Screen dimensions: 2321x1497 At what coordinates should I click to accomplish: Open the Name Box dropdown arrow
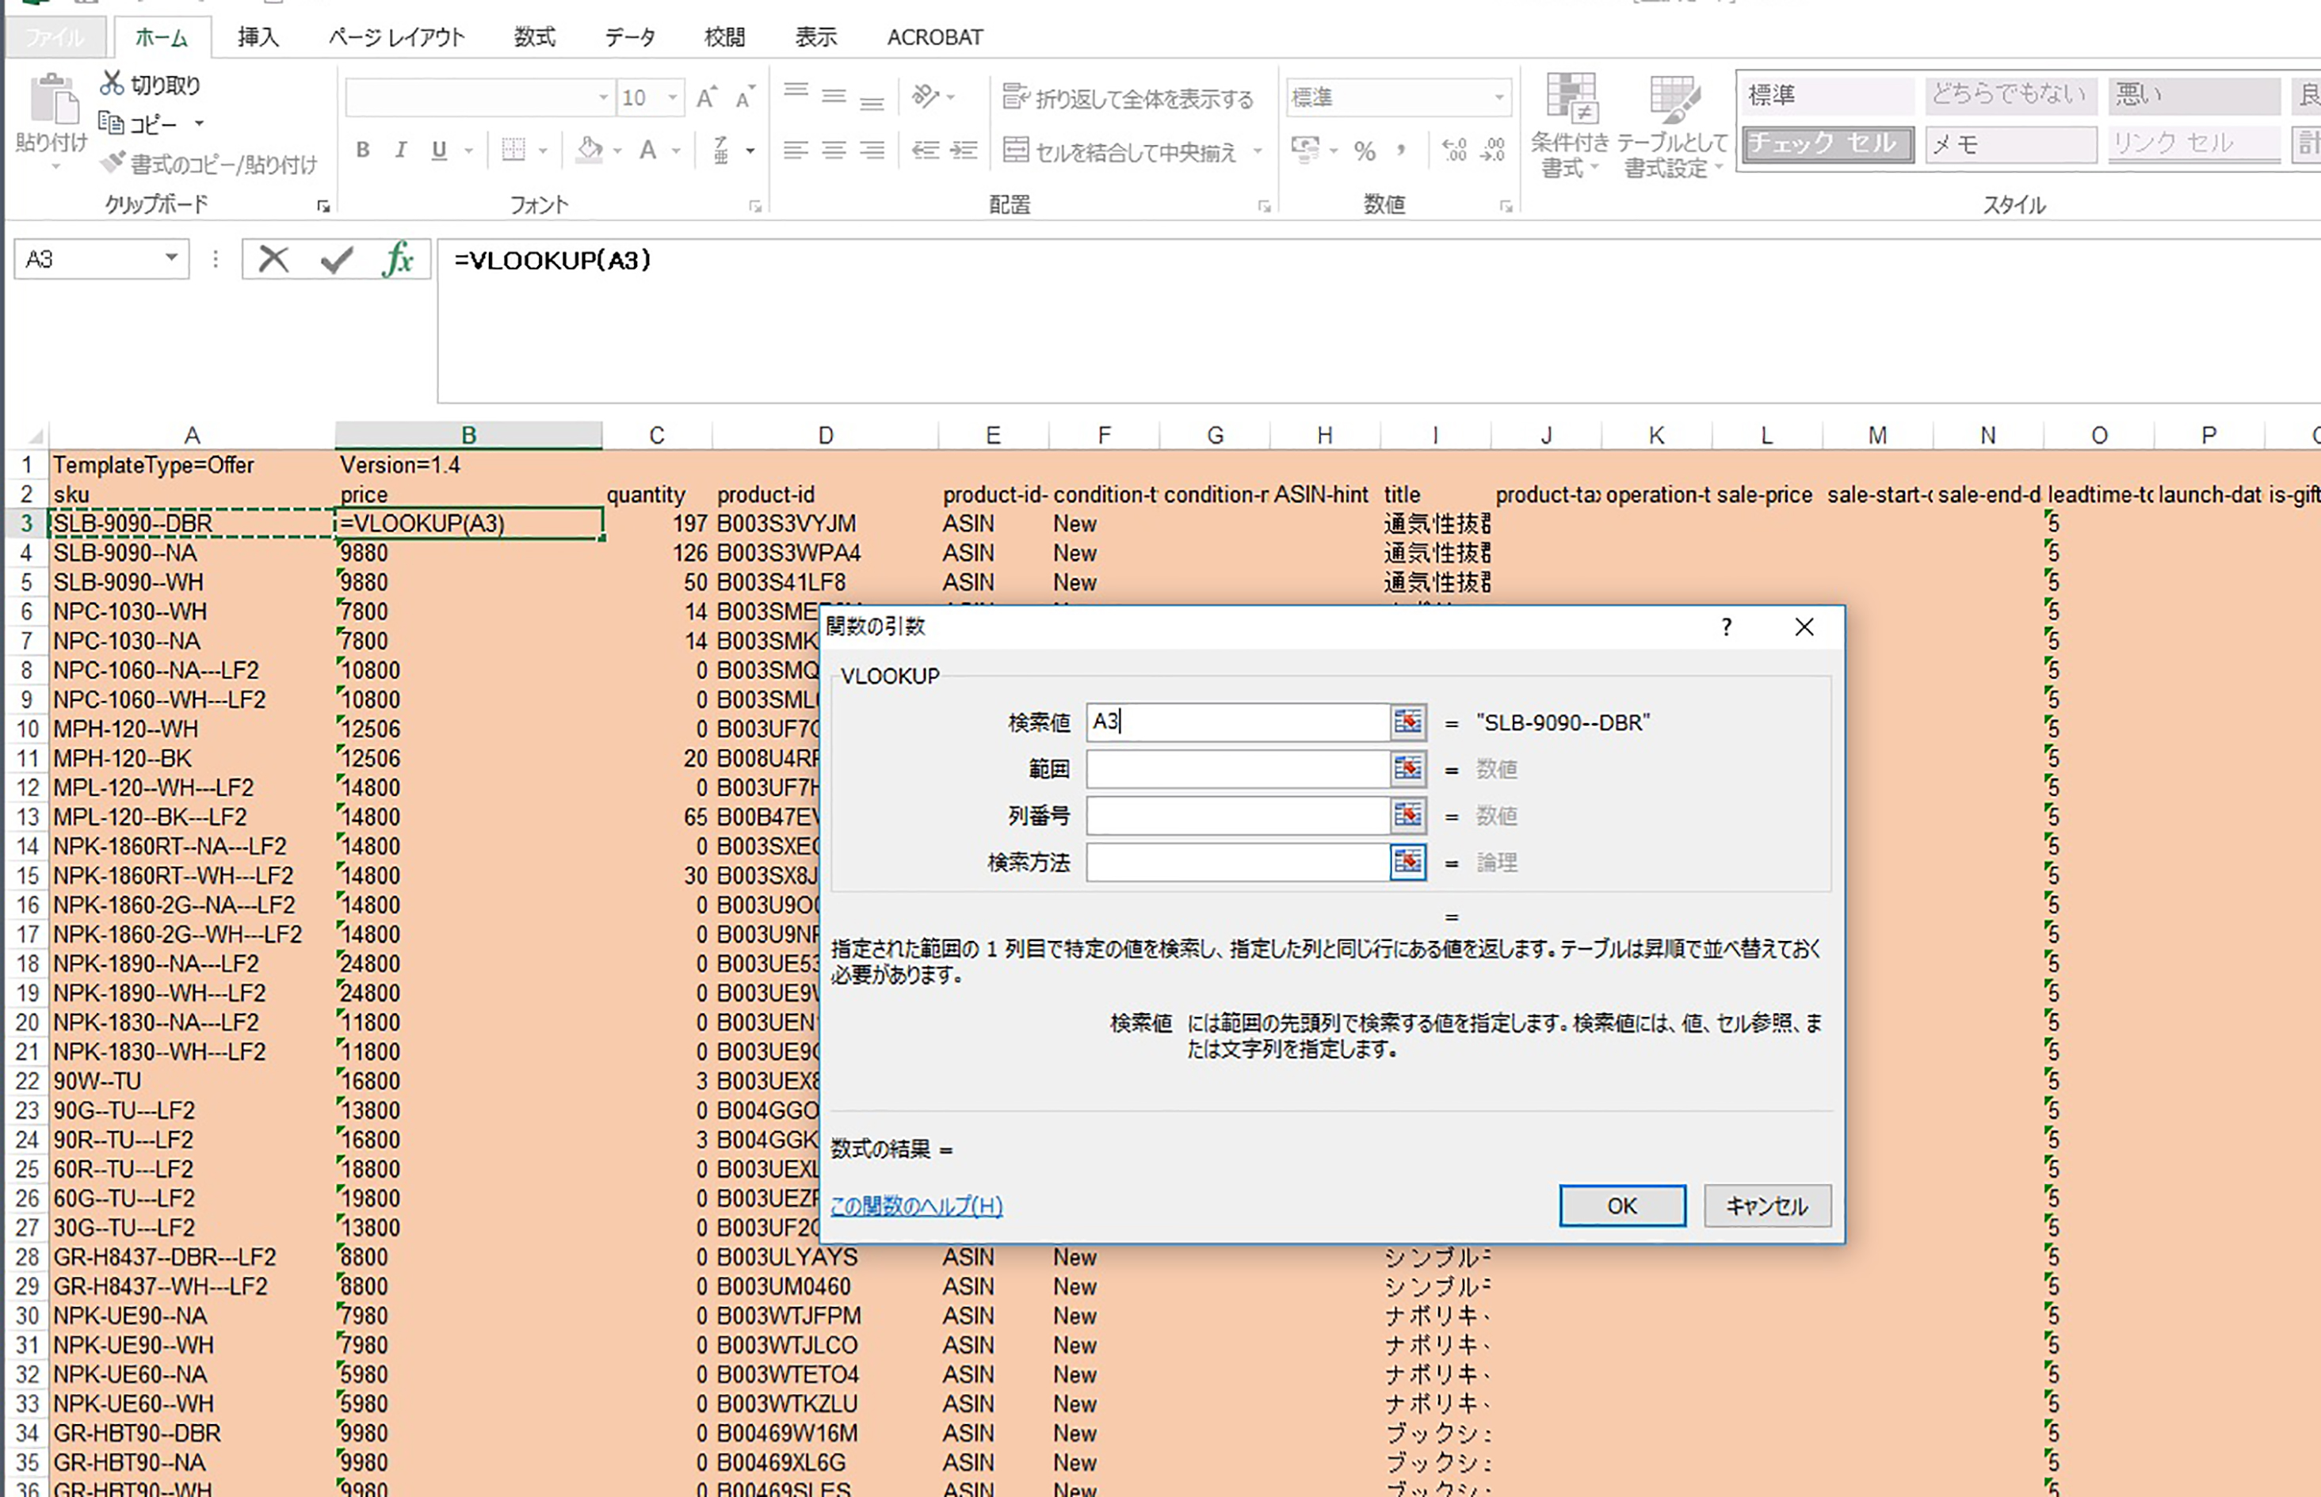171,257
